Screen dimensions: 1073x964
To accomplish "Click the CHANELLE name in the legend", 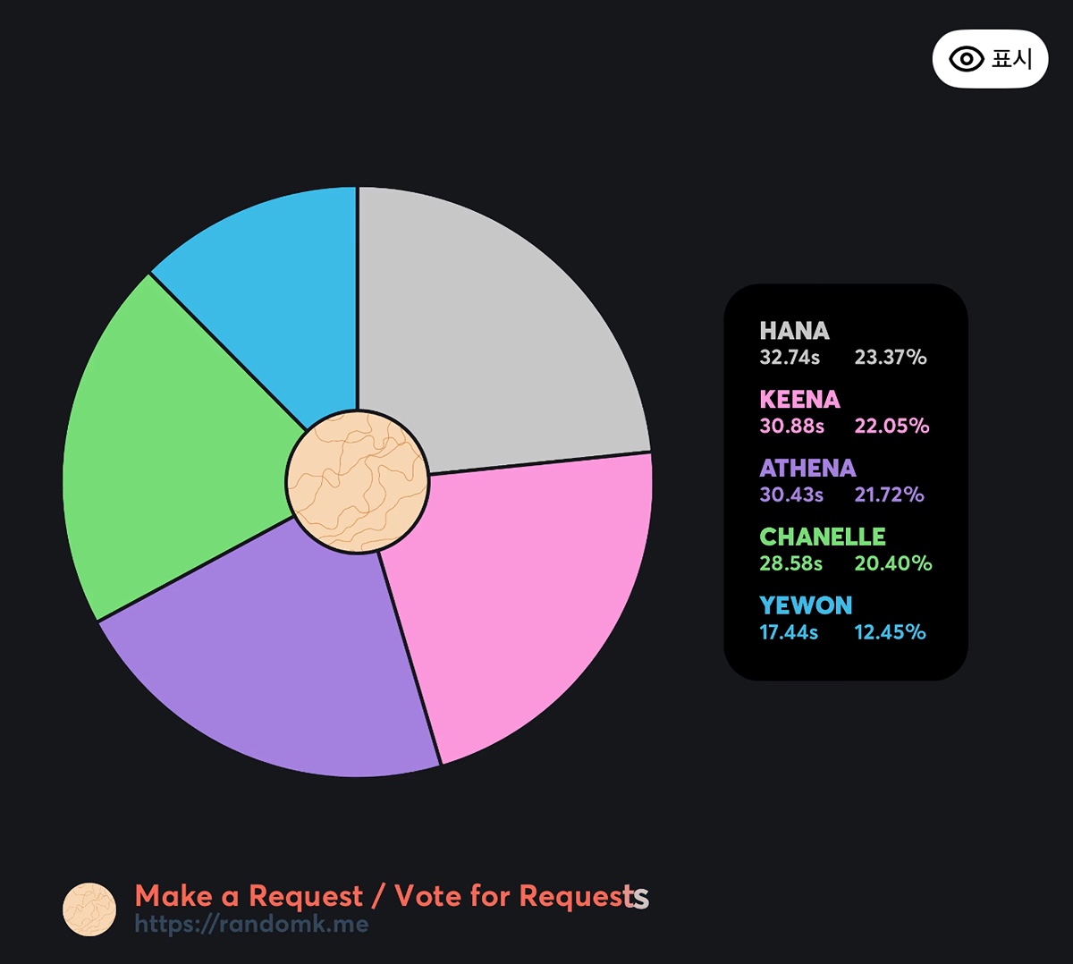I will (x=823, y=537).
